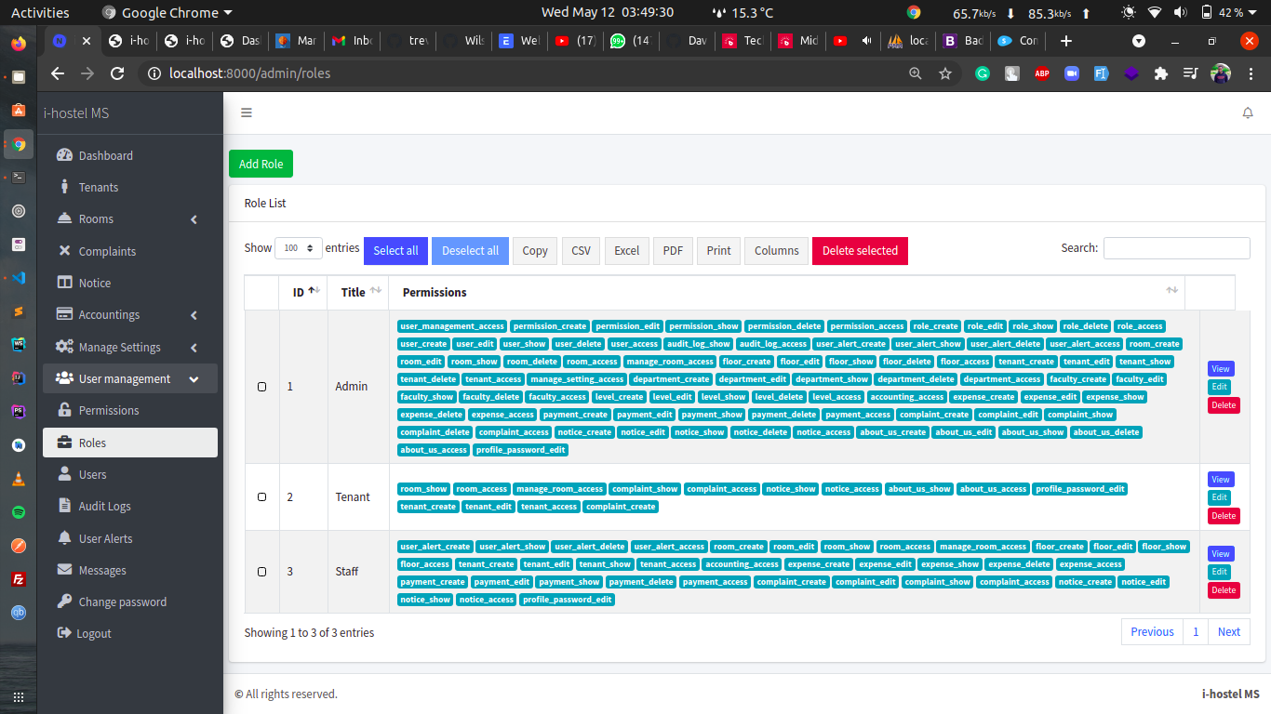Click the Next pagination link

[x=1229, y=631]
